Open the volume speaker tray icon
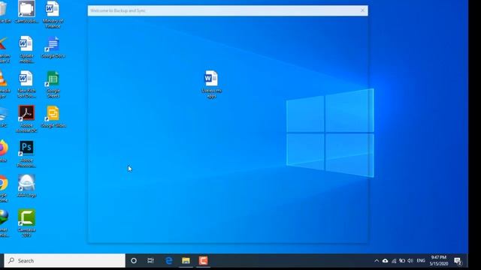481x270 pixels. pos(410,261)
